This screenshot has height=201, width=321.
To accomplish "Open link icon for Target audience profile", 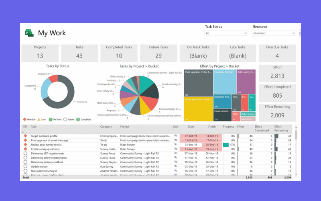I will click(x=176, y=136).
